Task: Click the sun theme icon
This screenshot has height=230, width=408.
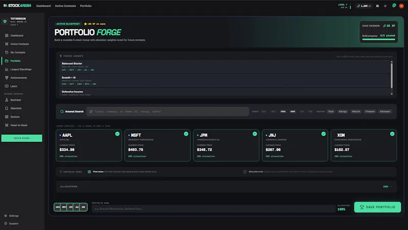Action: point(385,6)
